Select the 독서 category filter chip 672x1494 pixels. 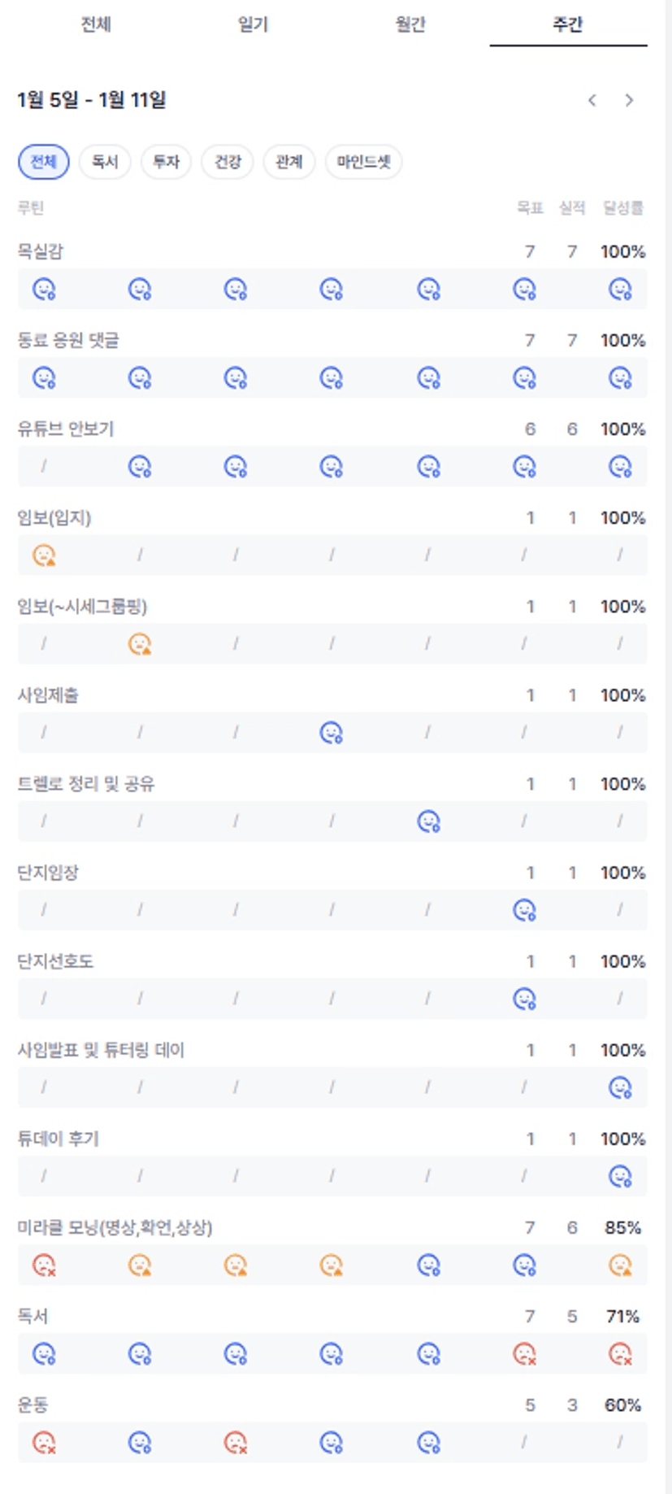coord(105,162)
